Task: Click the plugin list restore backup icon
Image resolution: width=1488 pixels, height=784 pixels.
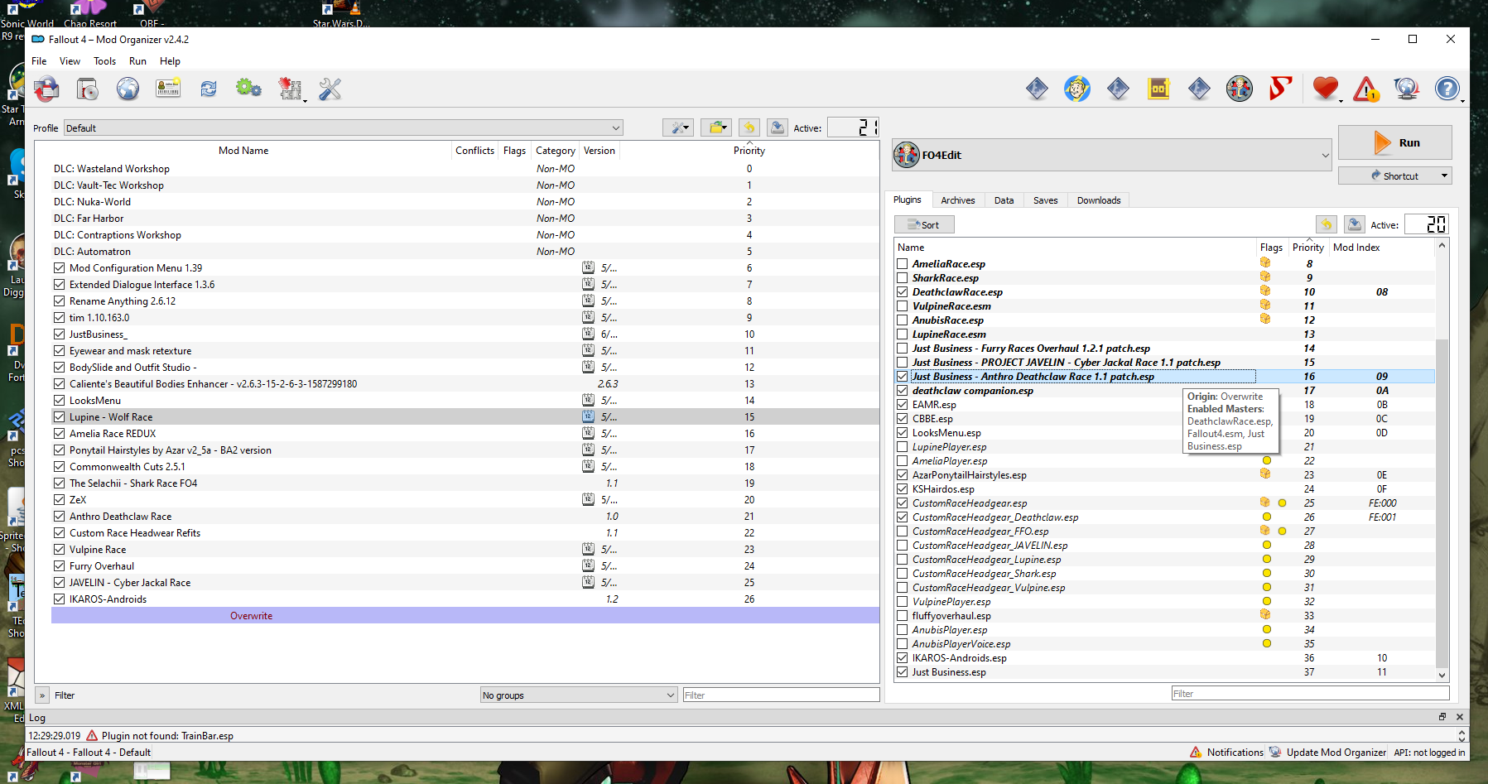Action: click(x=1327, y=224)
